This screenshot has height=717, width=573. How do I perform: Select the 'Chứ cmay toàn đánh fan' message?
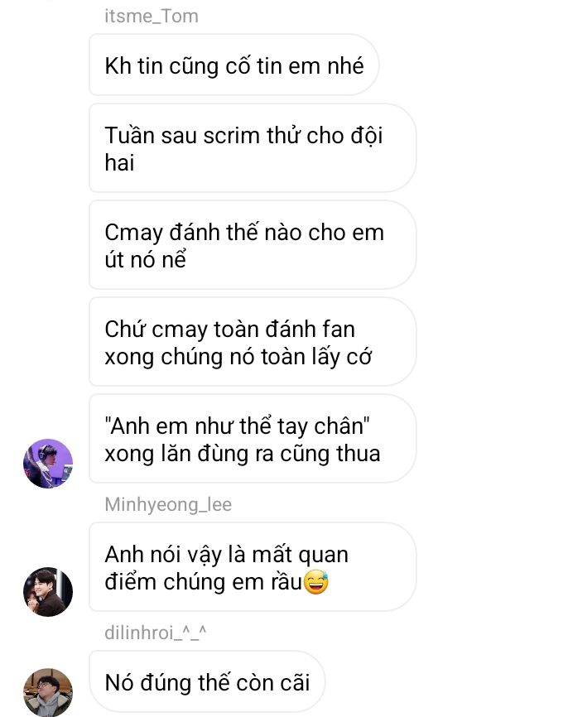point(253,342)
